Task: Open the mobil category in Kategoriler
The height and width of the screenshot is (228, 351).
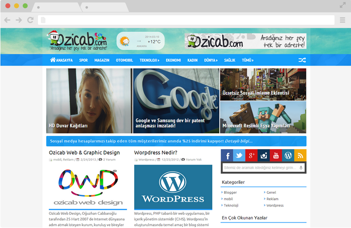Action: coord(228,199)
